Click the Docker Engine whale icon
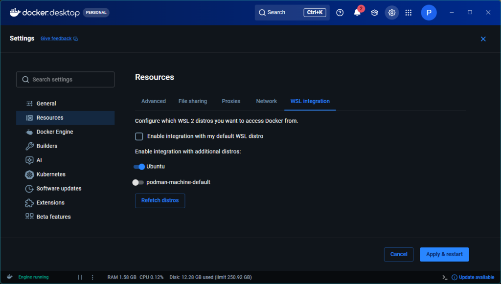Image resolution: width=501 pixels, height=284 pixels. click(x=29, y=132)
